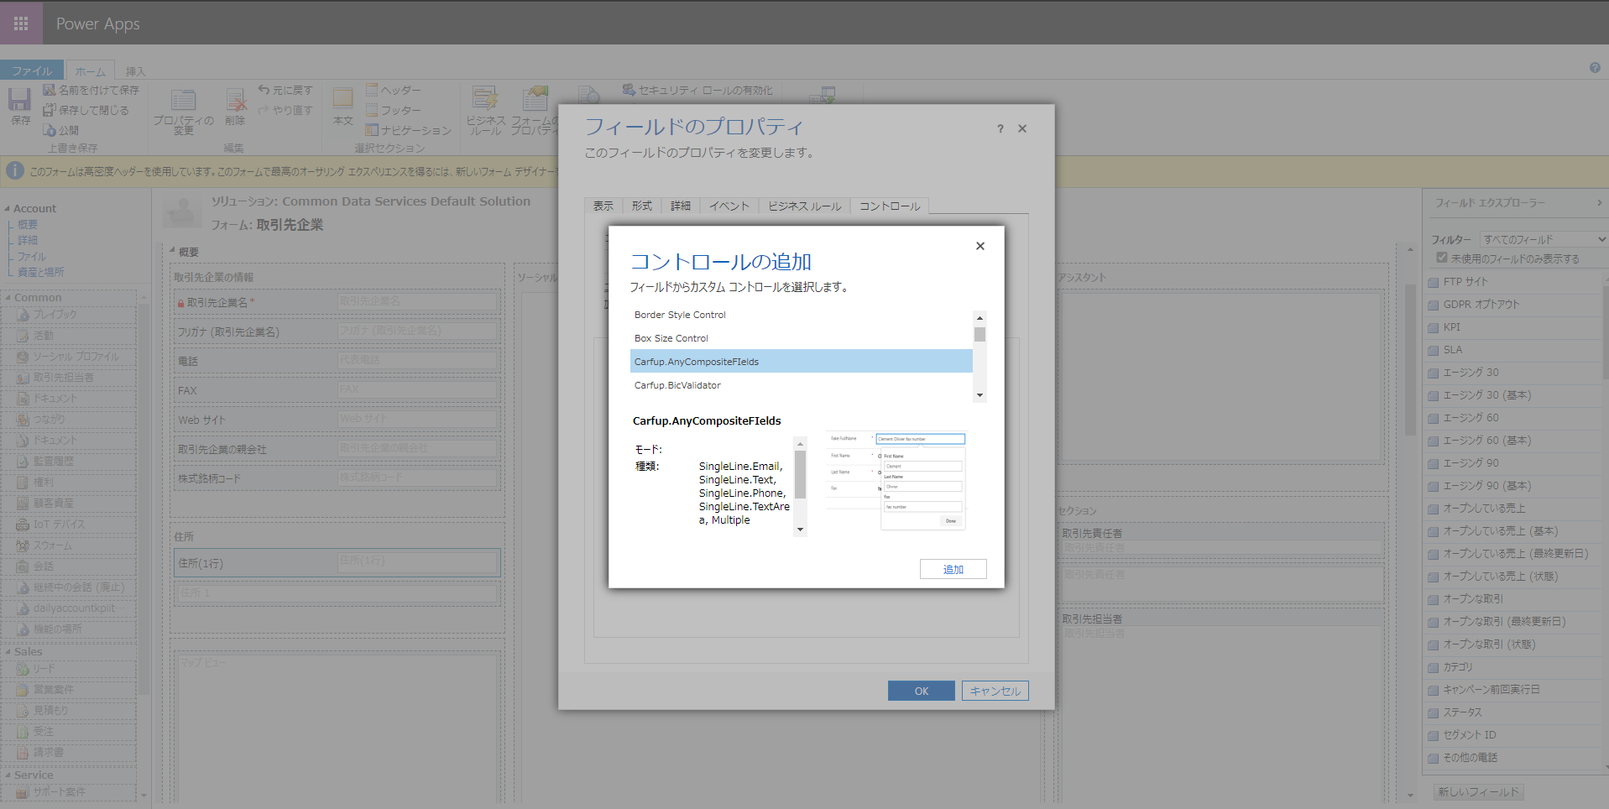1609x809 pixels.
Task: Open ビジネス ルール from the ribbon
Action: [485, 109]
